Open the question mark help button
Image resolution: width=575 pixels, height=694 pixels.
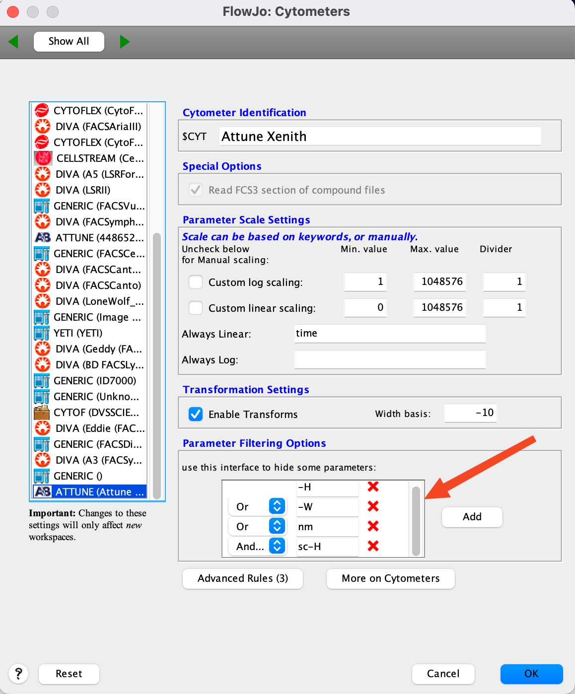pos(18,674)
